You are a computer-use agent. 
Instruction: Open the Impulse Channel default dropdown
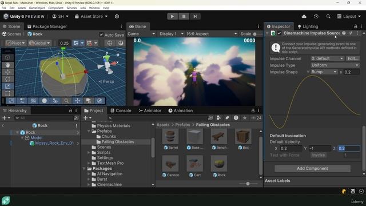click(x=327, y=58)
